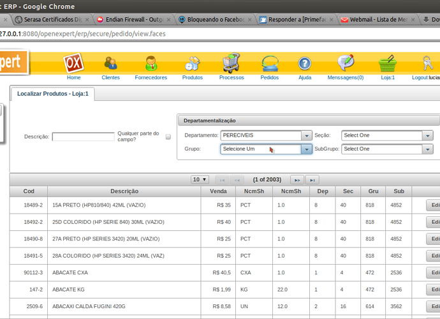This screenshot has height=319, width=440.
Task: Open the rows-per-page dropdown showing 10
Action: pos(200,179)
